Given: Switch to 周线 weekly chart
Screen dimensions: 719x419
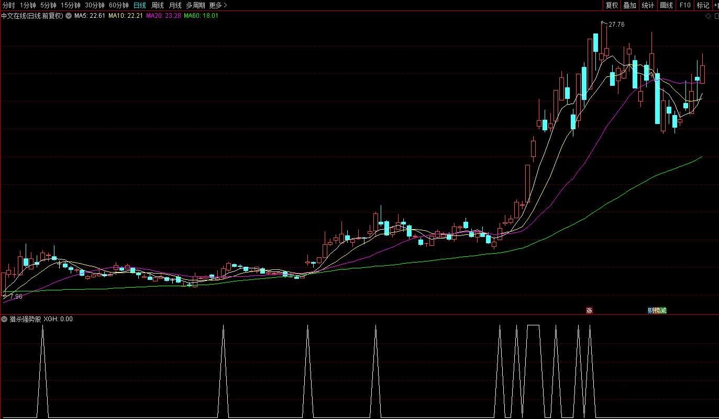Looking at the screenshot, I should tap(158, 5).
